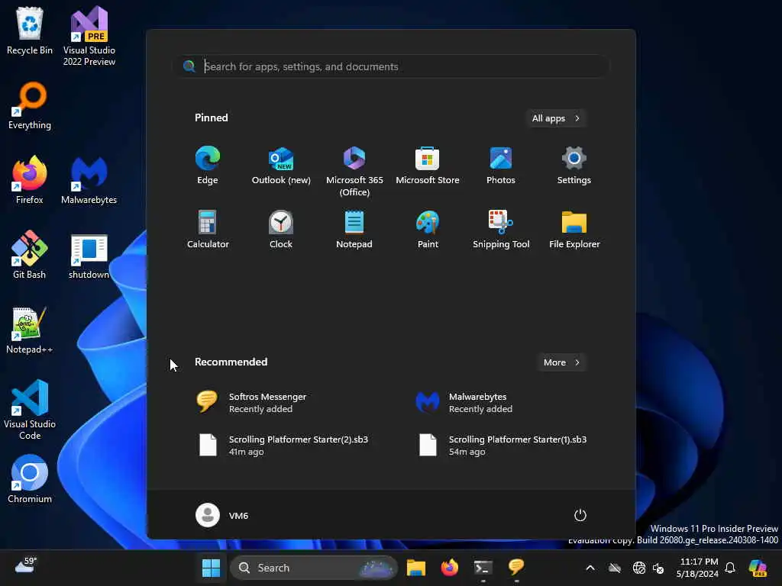Select Git Bash desktop shortcut
782x586 pixels.
[x=30, y=255]
